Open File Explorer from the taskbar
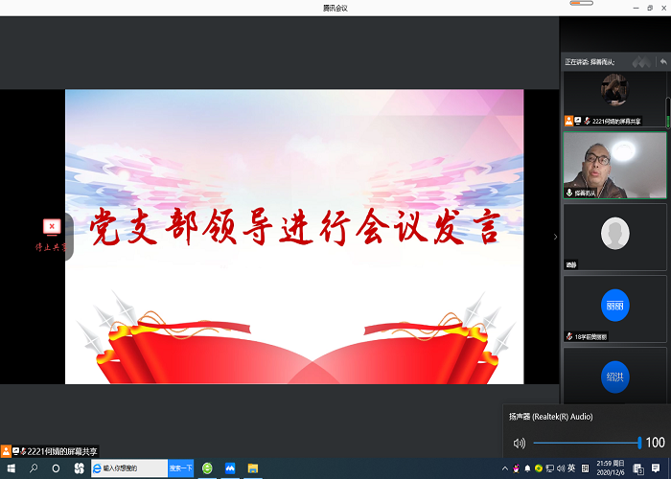The width and height of the screenshot is (671, 479). click(x=253, y=468)
